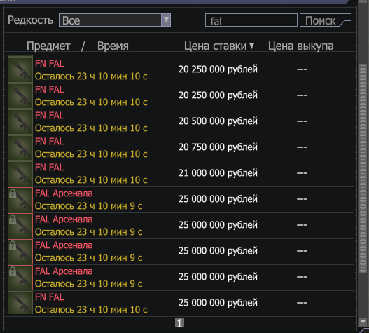Click FN FAL icon priced 21 000 000 рублей
369x333 pixels.
(20, 174)
